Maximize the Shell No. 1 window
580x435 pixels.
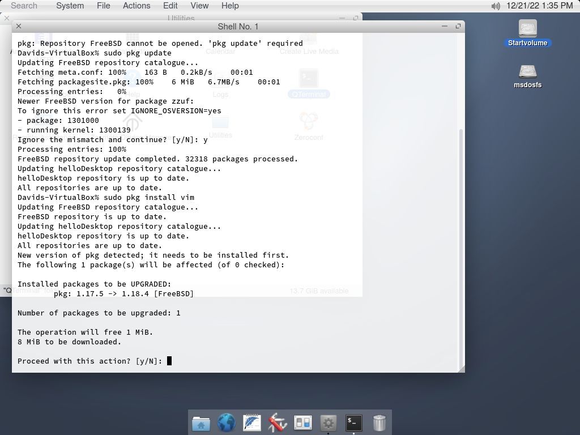pos(458,26)
